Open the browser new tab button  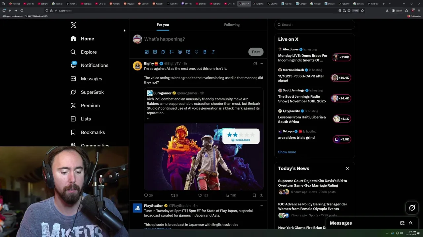tap(384, 4)
